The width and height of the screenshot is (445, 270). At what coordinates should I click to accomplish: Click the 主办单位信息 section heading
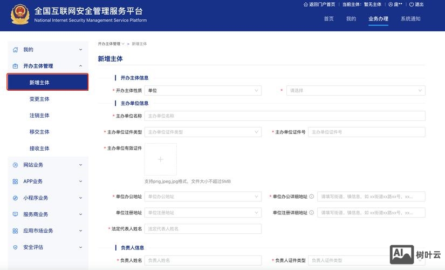(x=134, y=104)
